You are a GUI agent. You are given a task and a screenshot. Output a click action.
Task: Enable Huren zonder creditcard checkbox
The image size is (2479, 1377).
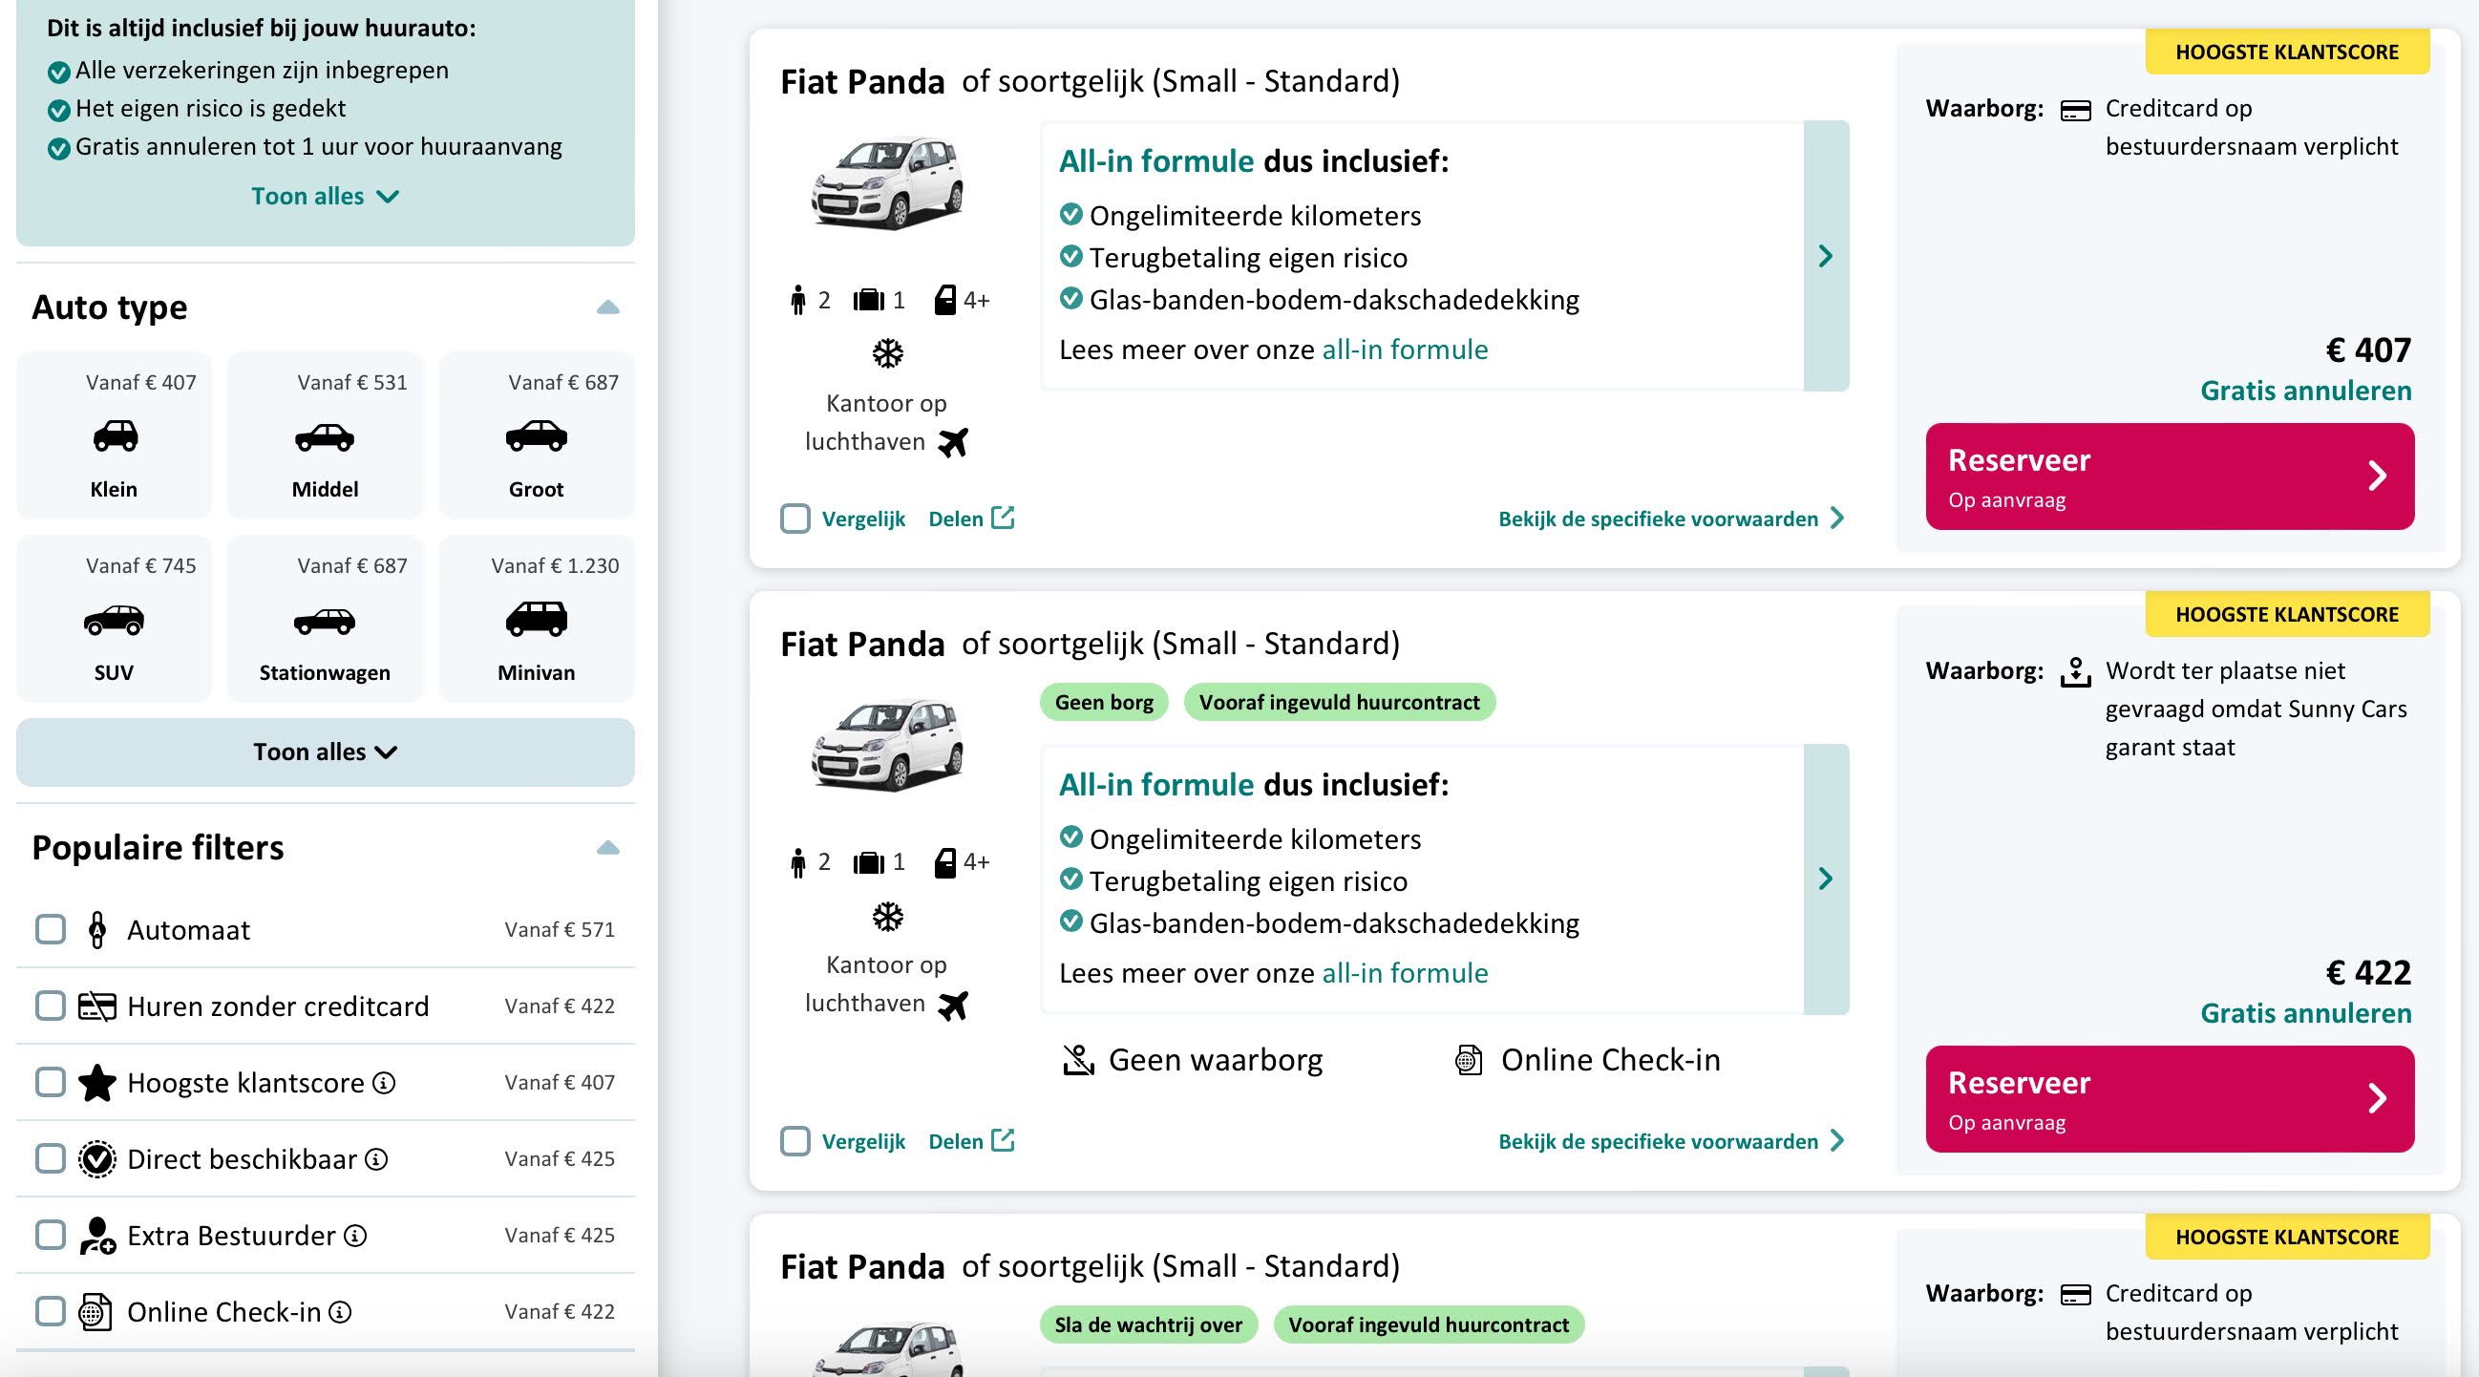[50, 1006]
